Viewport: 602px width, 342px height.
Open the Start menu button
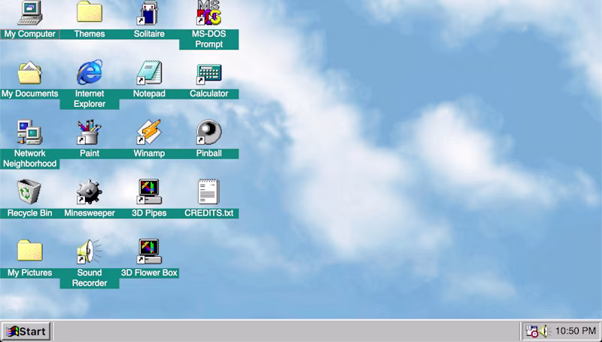[x=26, y=331]
